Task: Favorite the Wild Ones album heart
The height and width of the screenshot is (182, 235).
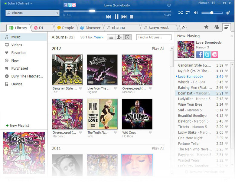Action: tap(150, 132)
